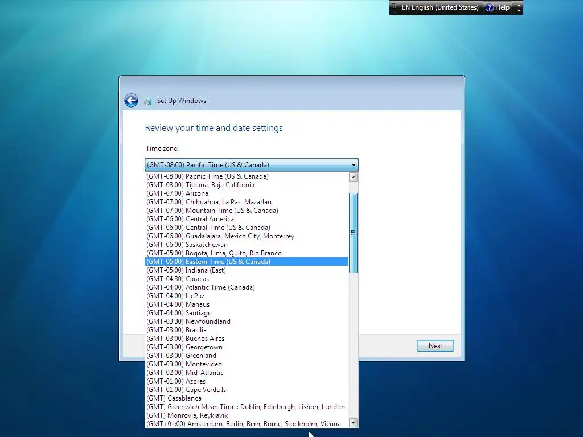
Task: Select (GMT) Casablanca
Action: [x=247, y=398]
